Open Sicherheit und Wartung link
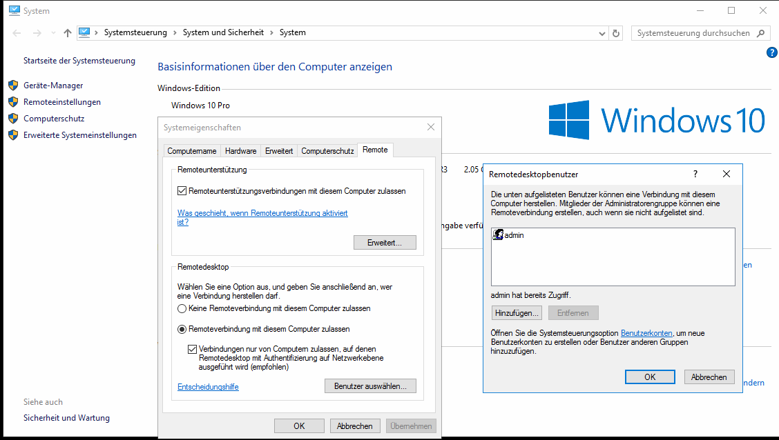Screen dimensions: 779x440 66,418
